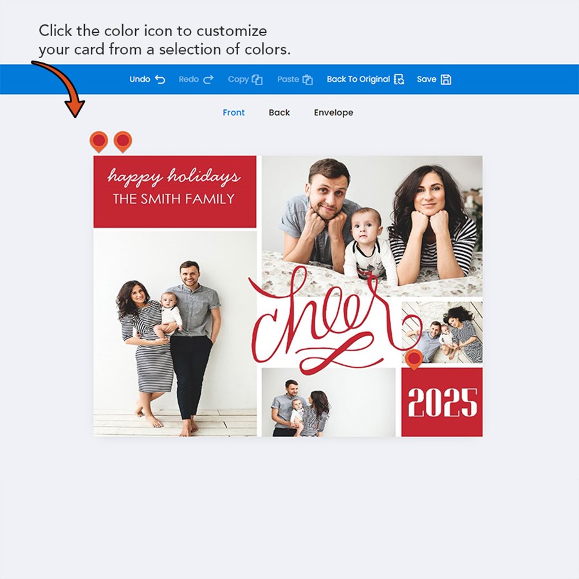Image resolution: width=579 pixels, height=579 pixels.
Task: Switch to the Back tab
Action: coord(279,112)
